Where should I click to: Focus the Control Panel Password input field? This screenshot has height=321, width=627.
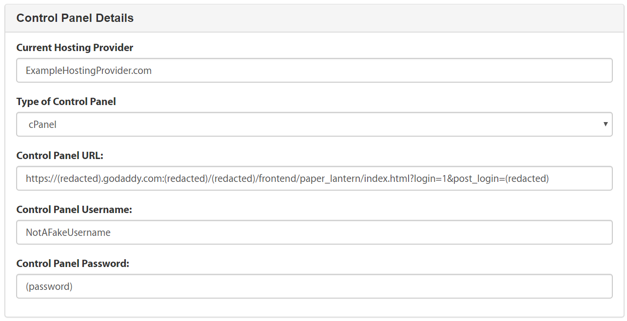point(314,286)
